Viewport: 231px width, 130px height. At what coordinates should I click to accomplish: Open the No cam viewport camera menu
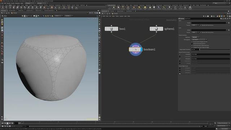[95, 19]
